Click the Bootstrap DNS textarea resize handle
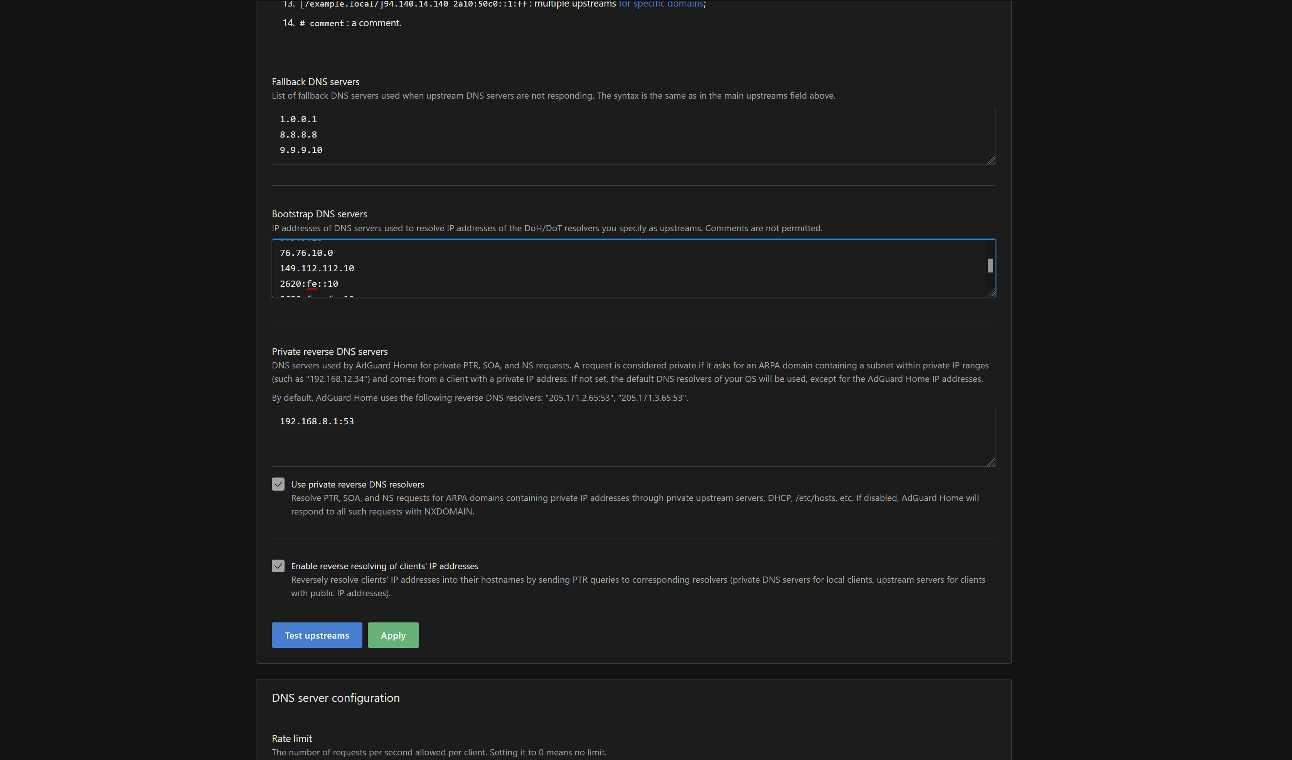1292x760 pixels. 990,292
